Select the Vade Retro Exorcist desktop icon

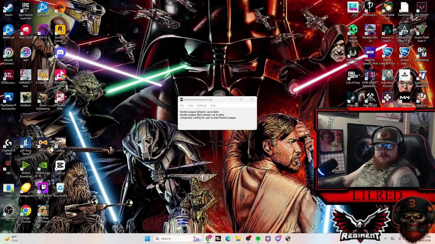click(387, 79)
